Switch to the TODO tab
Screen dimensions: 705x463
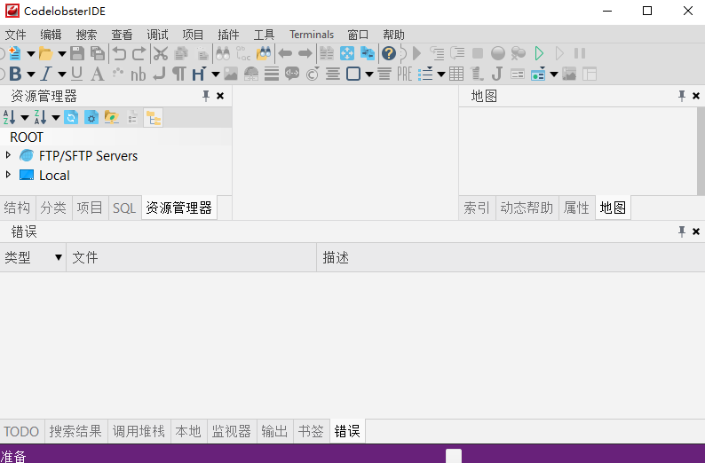[21, 431]
